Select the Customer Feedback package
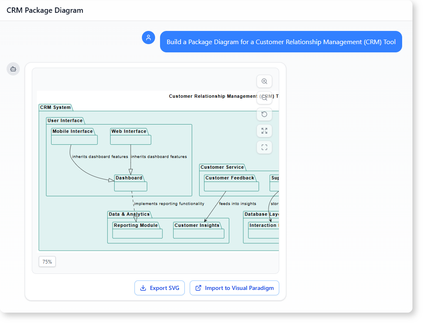The width and height of the screenshot is (424, 325). pos(231,183)
